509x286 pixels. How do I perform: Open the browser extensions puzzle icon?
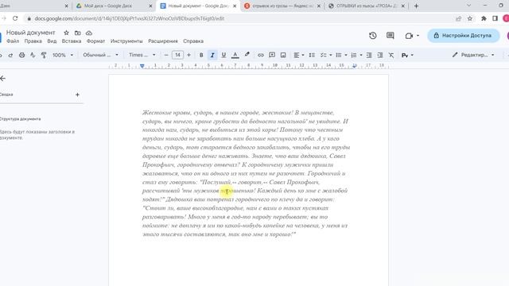[x=484, y=18]
